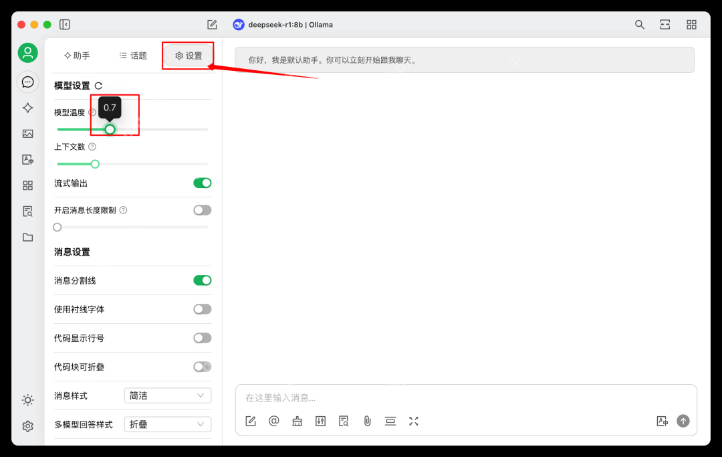Click the clear messages broom icon
Viewport: 722px width, 457px height.
click(297, 421)
